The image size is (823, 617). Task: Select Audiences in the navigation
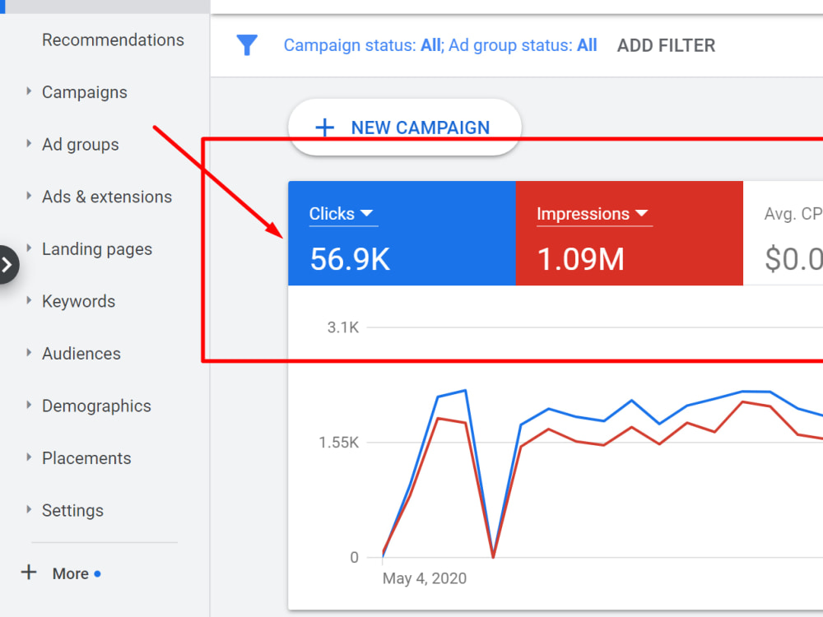81,354
